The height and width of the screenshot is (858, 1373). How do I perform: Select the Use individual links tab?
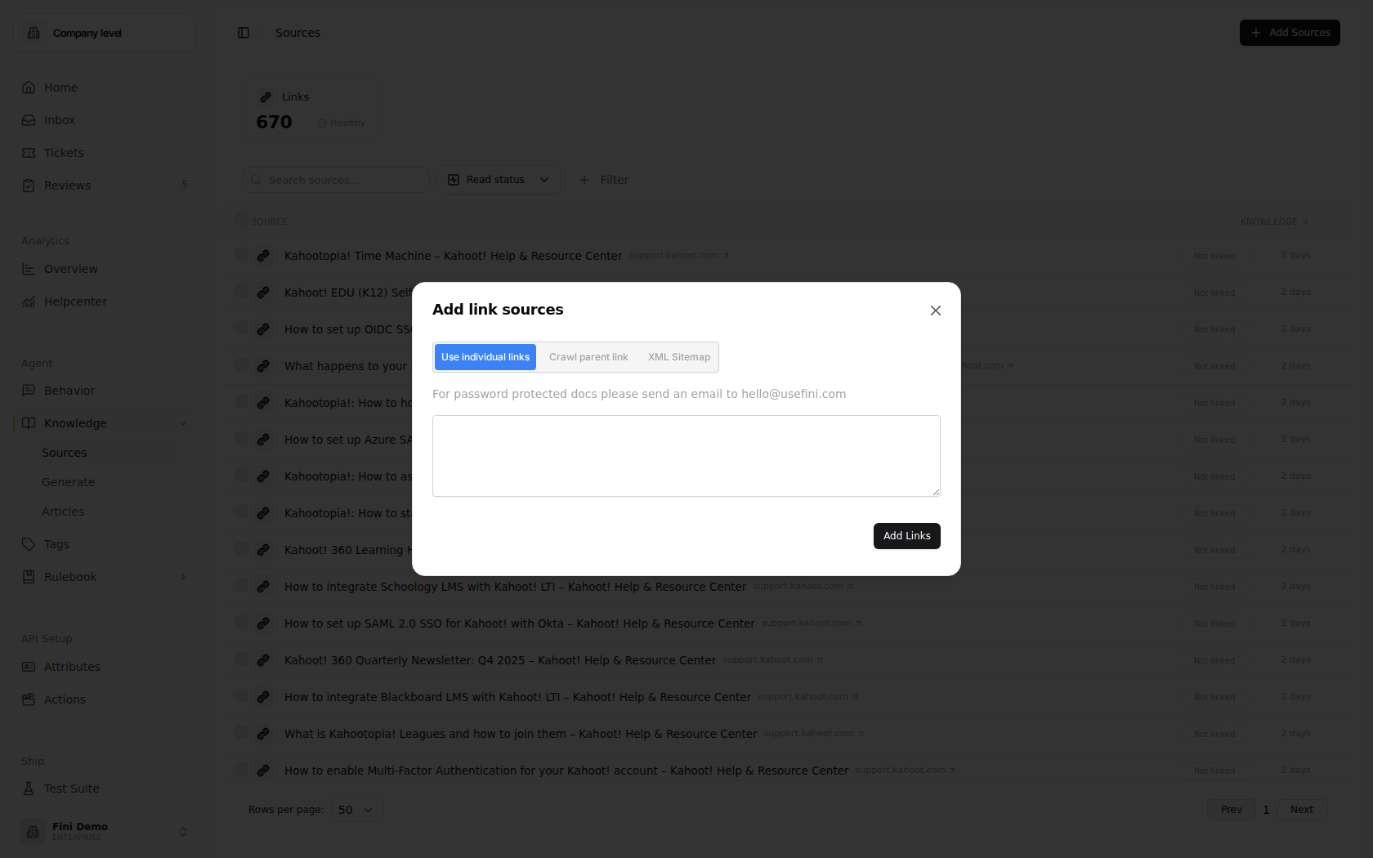click(485, 357)
